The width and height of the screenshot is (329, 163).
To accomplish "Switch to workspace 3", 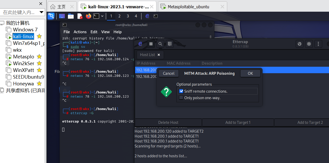I will click(128, 16).
